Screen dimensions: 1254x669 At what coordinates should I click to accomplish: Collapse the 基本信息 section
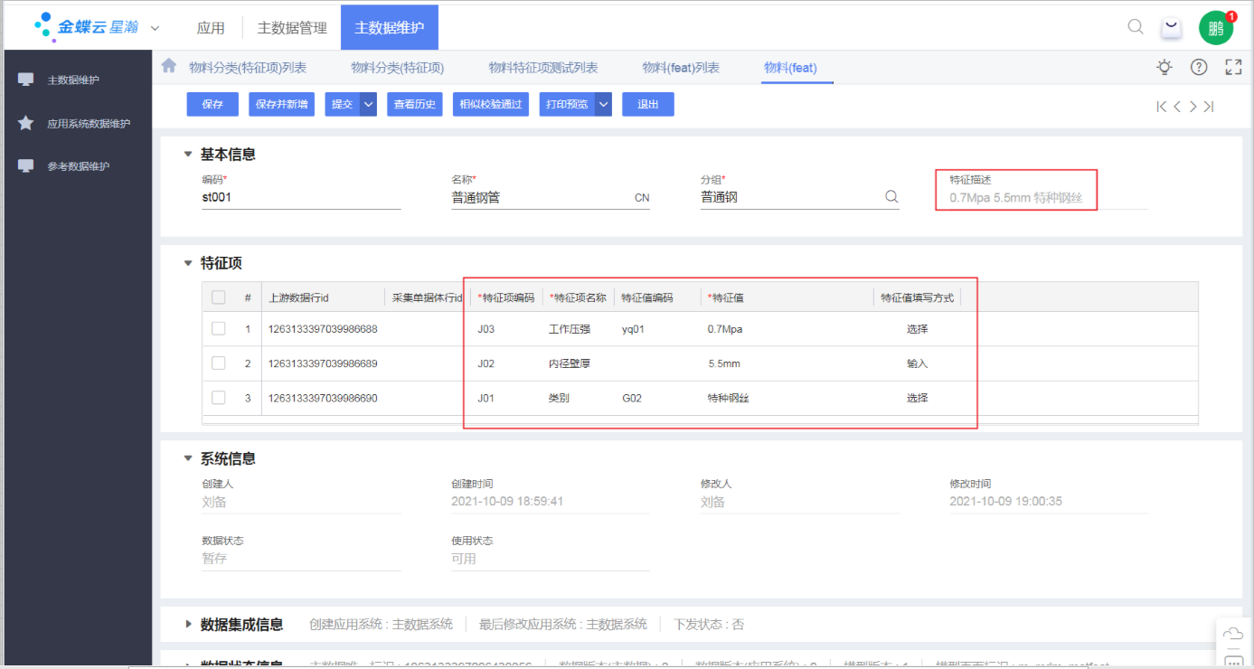pos(188,155)
